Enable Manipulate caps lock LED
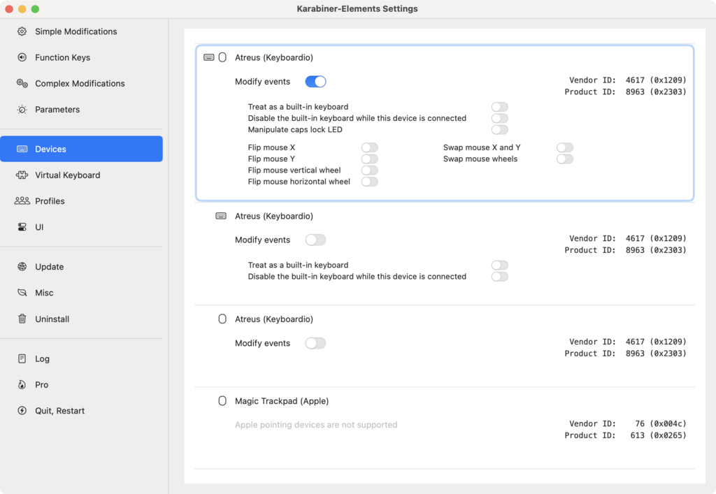Screen dimensions: 716x494 (500, 129)
